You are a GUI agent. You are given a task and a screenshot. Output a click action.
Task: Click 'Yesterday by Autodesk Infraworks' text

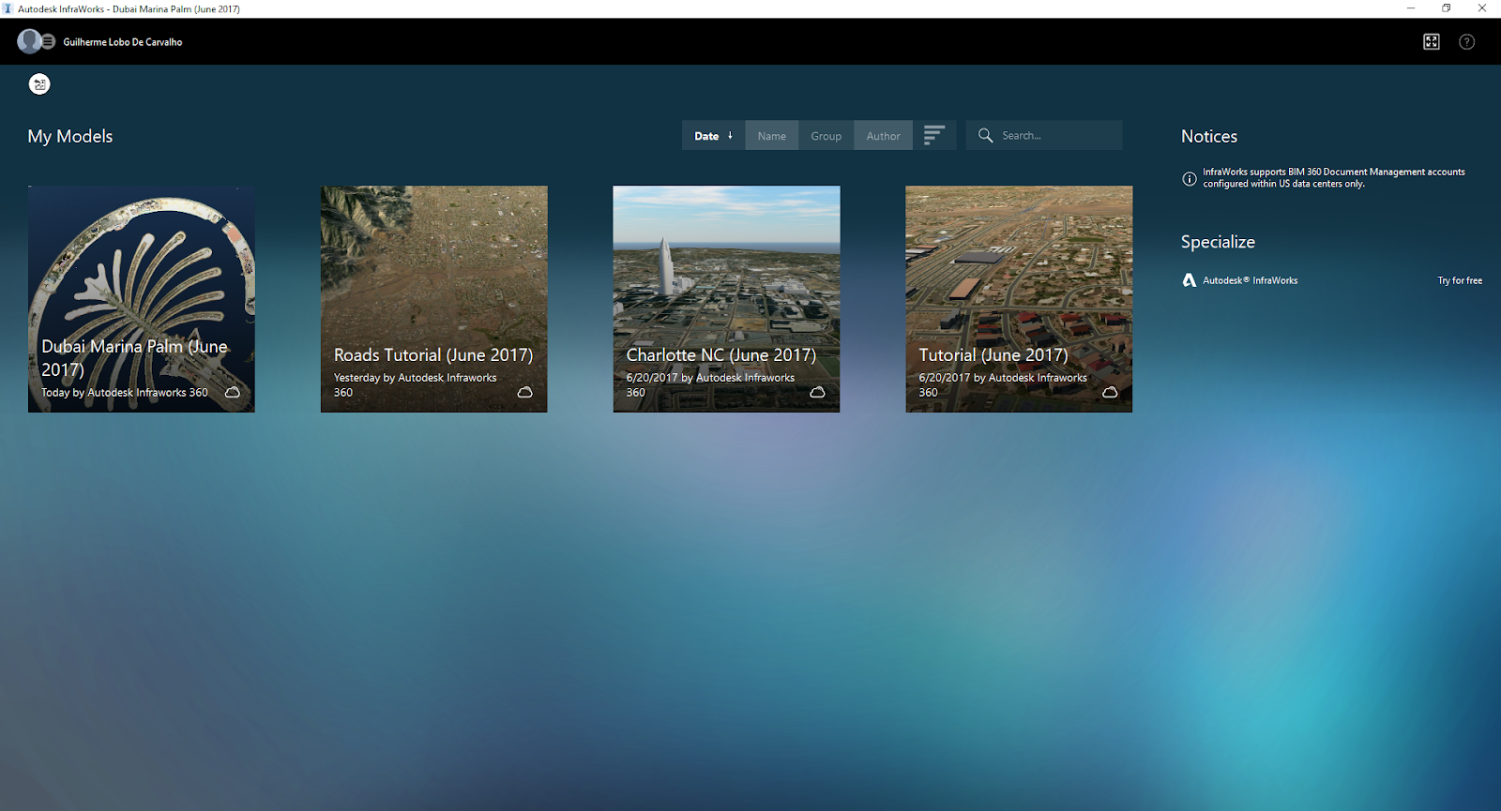[x=416, y=378]
